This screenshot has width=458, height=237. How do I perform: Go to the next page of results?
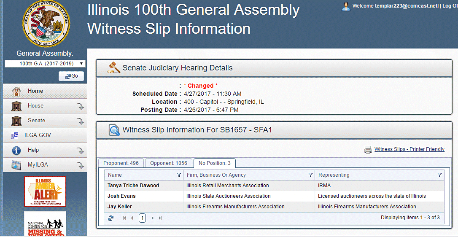pos(153,218)
